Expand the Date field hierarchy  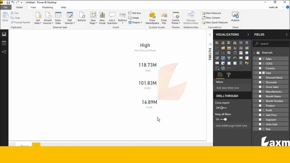click(x=256, y=73)
